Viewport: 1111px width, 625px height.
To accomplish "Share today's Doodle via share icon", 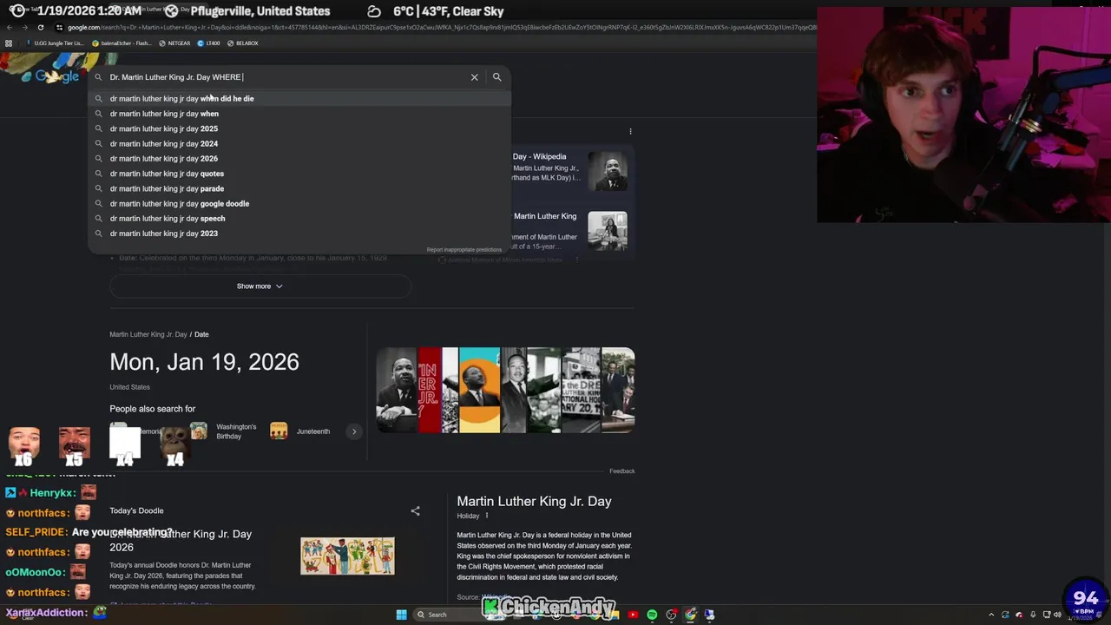I will point(415,510).
